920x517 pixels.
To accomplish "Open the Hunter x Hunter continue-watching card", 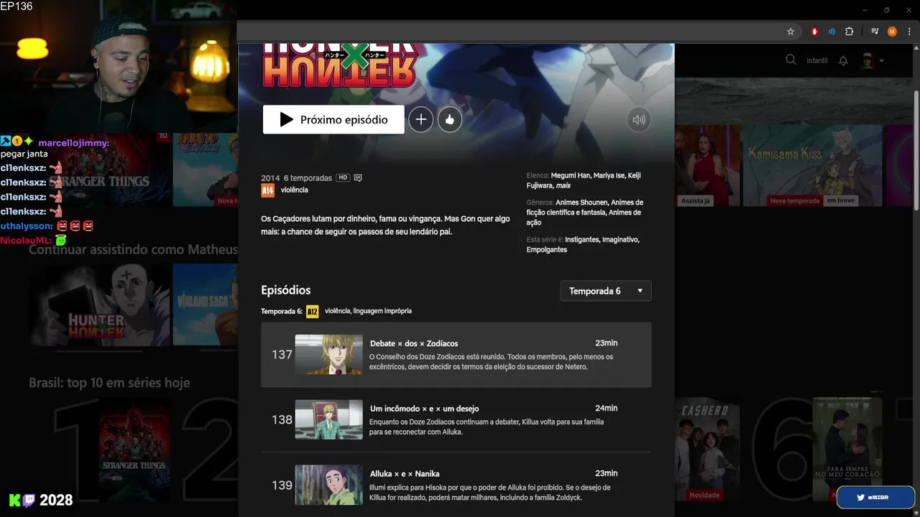I will pos(100,304).
